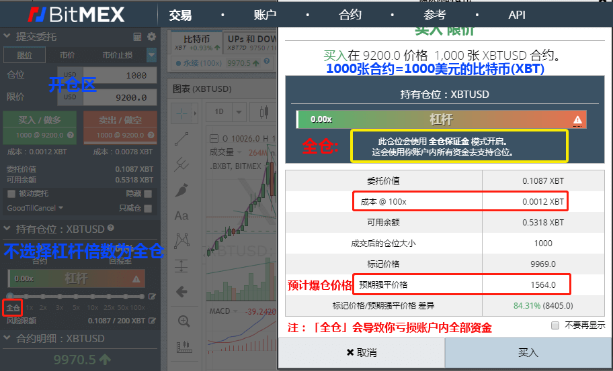Enable the 只减仓 checkbox
This screenshot has width=613, height=371.
click(148, 209)
